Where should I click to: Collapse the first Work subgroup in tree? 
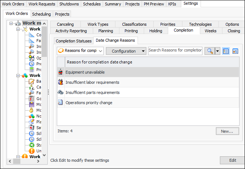pyautogui.click(x=17, y=29)
